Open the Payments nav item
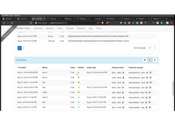Image resolution: width=175 pixels, height=125 pixels. point(81,28)
